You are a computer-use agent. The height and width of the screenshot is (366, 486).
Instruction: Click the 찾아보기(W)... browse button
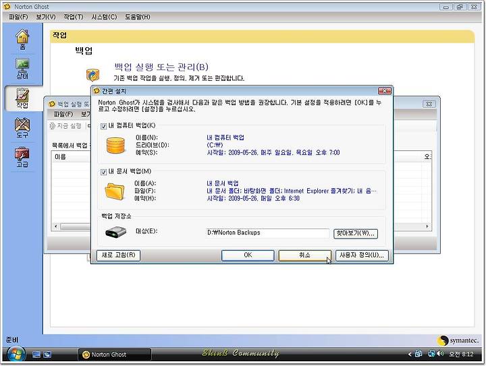click(356, 233)
